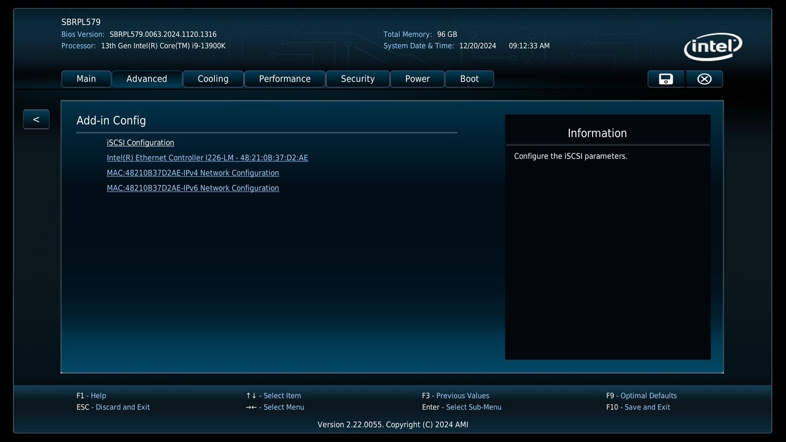The width and height of the screenshot is (786, 442).
Task: Click the F1 - Help hint
Action: tap(91, 396)
